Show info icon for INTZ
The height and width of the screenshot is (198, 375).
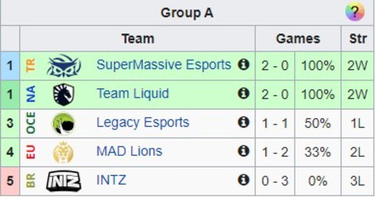coord(243,180)
